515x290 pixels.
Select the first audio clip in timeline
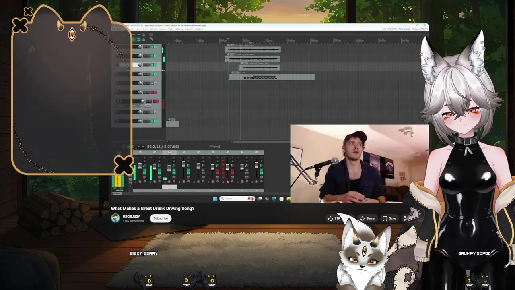(x=253, y=50)
